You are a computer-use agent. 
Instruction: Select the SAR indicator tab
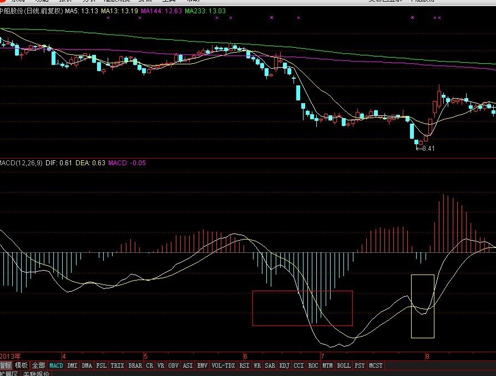[x=270, y=365]
